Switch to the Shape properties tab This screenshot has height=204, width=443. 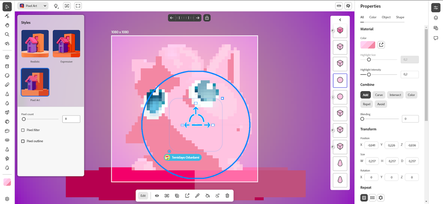click(400, 17)
